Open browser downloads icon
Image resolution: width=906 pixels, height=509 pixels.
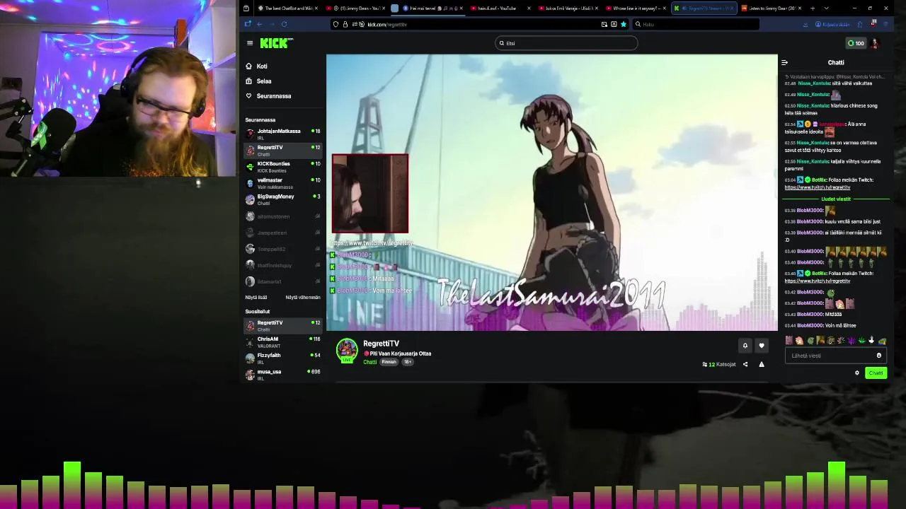click(805, 24)
